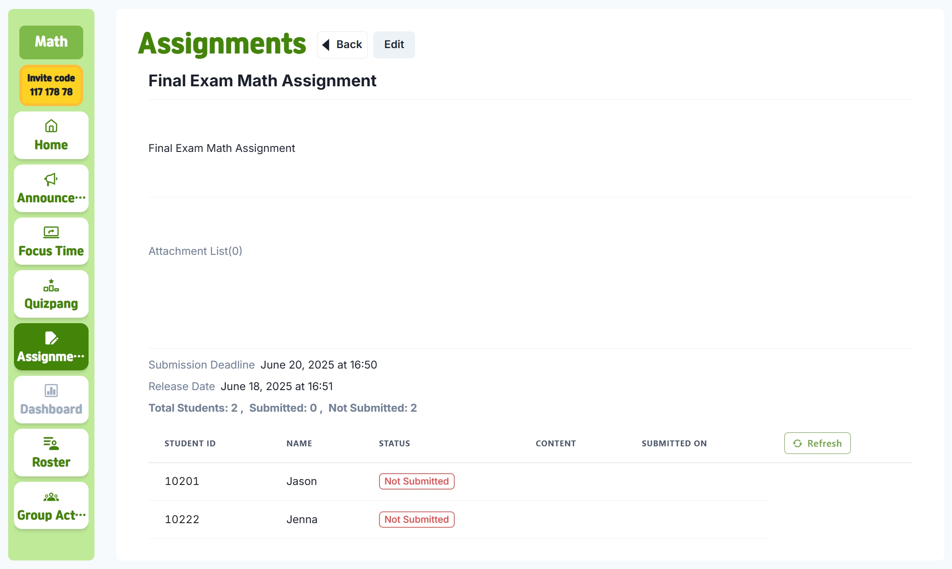Open Quizpang podium icon
The image size is (952, 569).
[51, 285]
